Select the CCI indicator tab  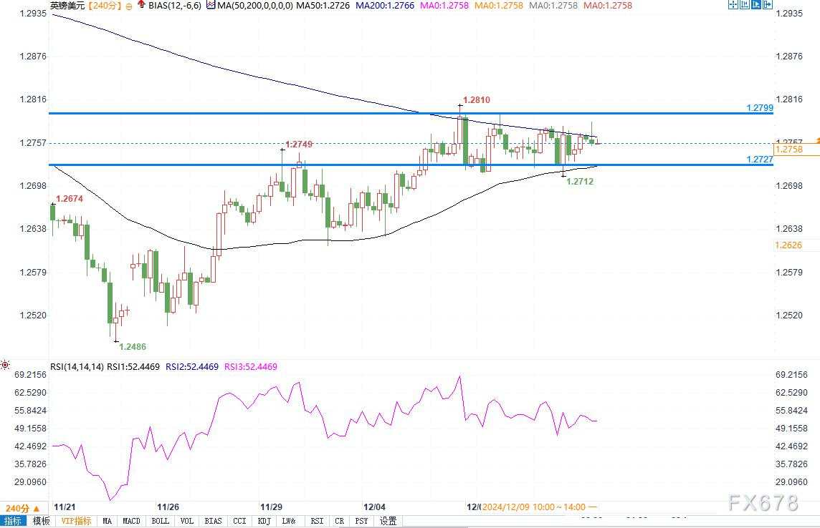[239, 521]
